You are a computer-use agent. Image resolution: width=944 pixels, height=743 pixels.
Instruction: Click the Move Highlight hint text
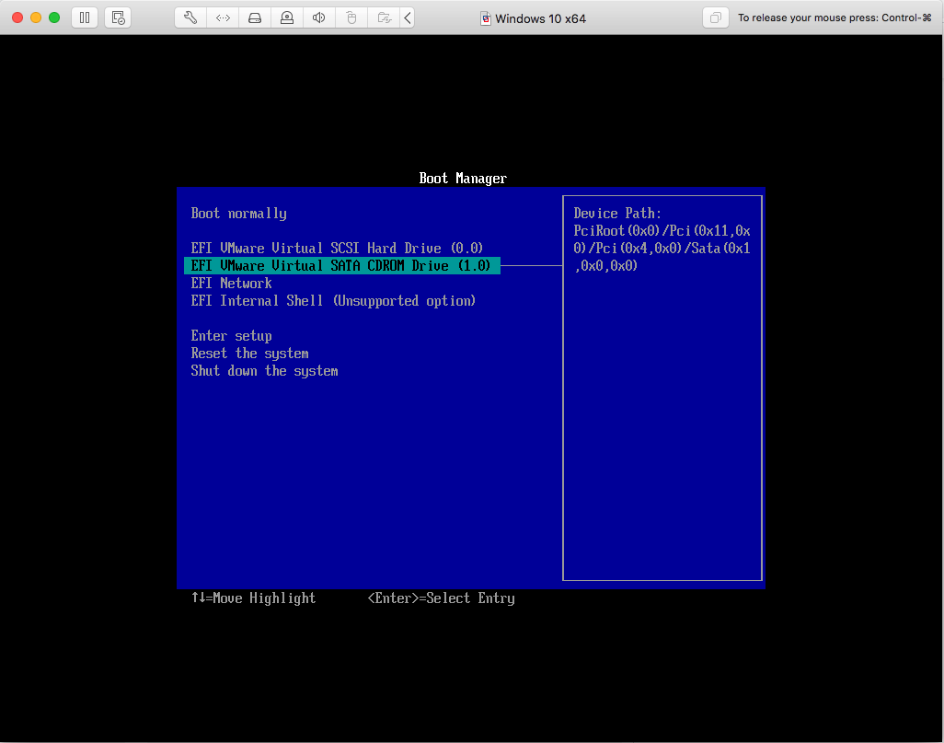pyautogui.click(x=253, y=598)
